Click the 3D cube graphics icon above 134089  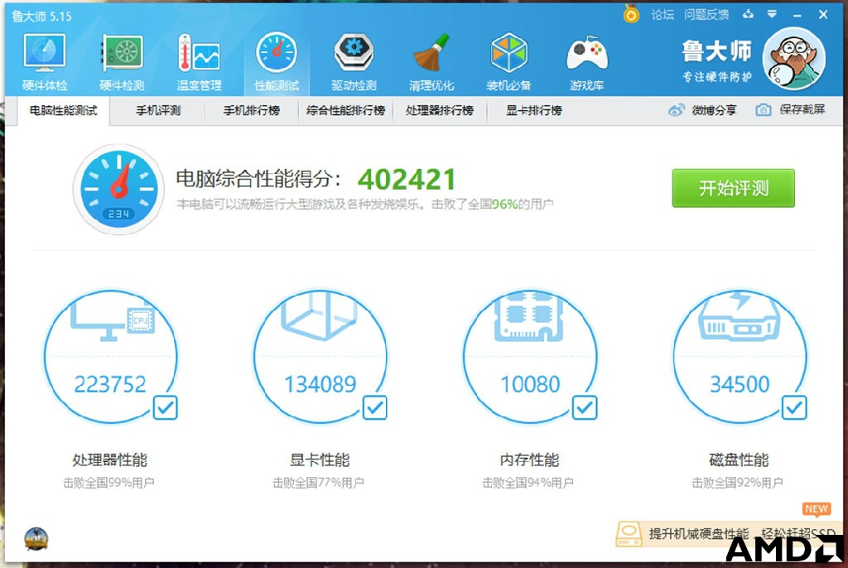pyautogui.click(x=319, y=315)
